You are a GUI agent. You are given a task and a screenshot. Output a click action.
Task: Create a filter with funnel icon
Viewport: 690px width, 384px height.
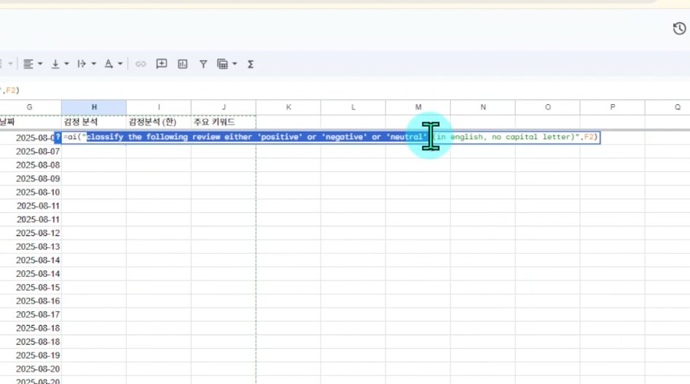[203, 64]
